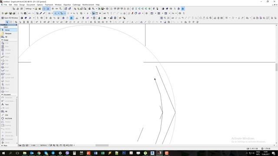Screen dimensions: 278x156
Task: Select the Label tool in Toolbox
Action: pyautogui.click(x=8, y=108)
